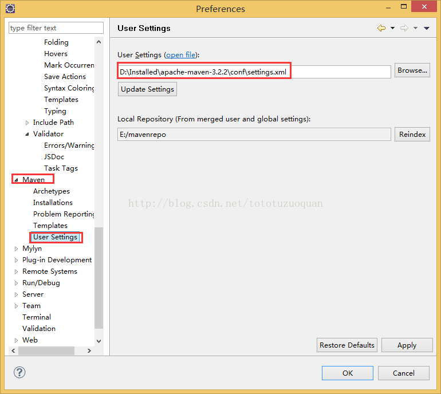Click the E:/mavenrepo local repository field
Image resolution: width=441 pixels, height=394 pixels.
click(254, 135)
